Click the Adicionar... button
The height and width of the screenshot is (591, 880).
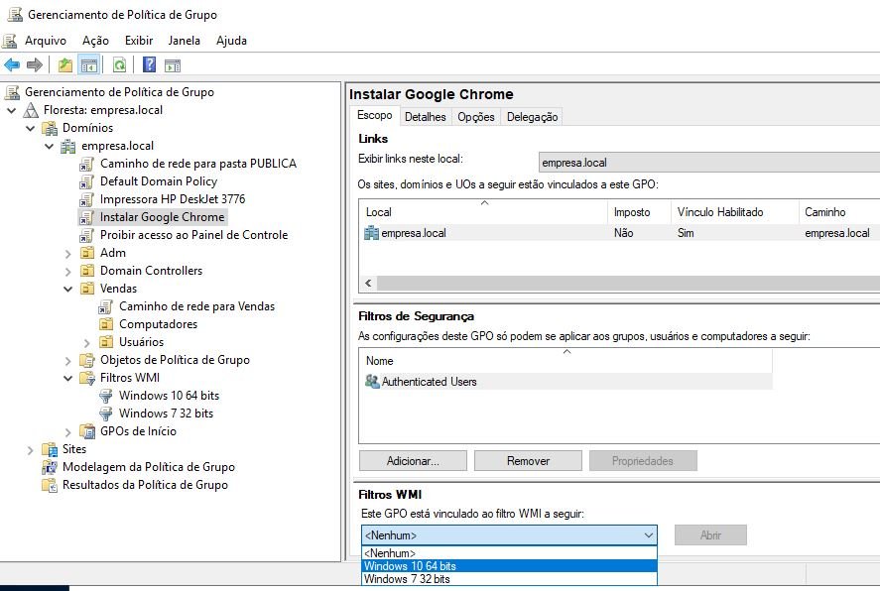coord(413,461)
